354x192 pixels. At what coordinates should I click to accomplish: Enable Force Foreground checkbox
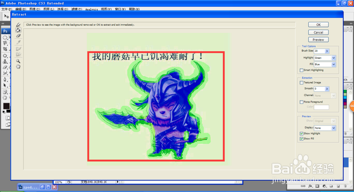pyautogui.click(x=301, y=102)
